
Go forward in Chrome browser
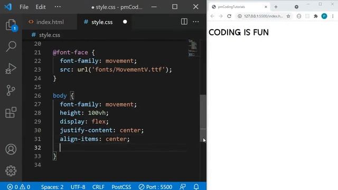(221, 16)
